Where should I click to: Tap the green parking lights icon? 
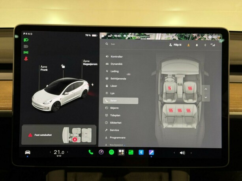tap(26, 52)
